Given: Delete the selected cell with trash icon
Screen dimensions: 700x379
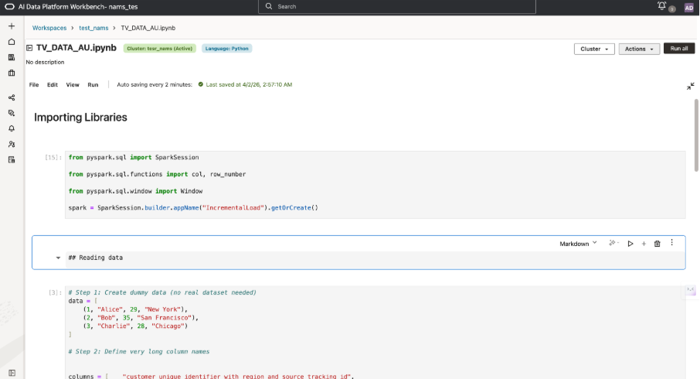Looking at the screenshot, I should coord(658,243).
